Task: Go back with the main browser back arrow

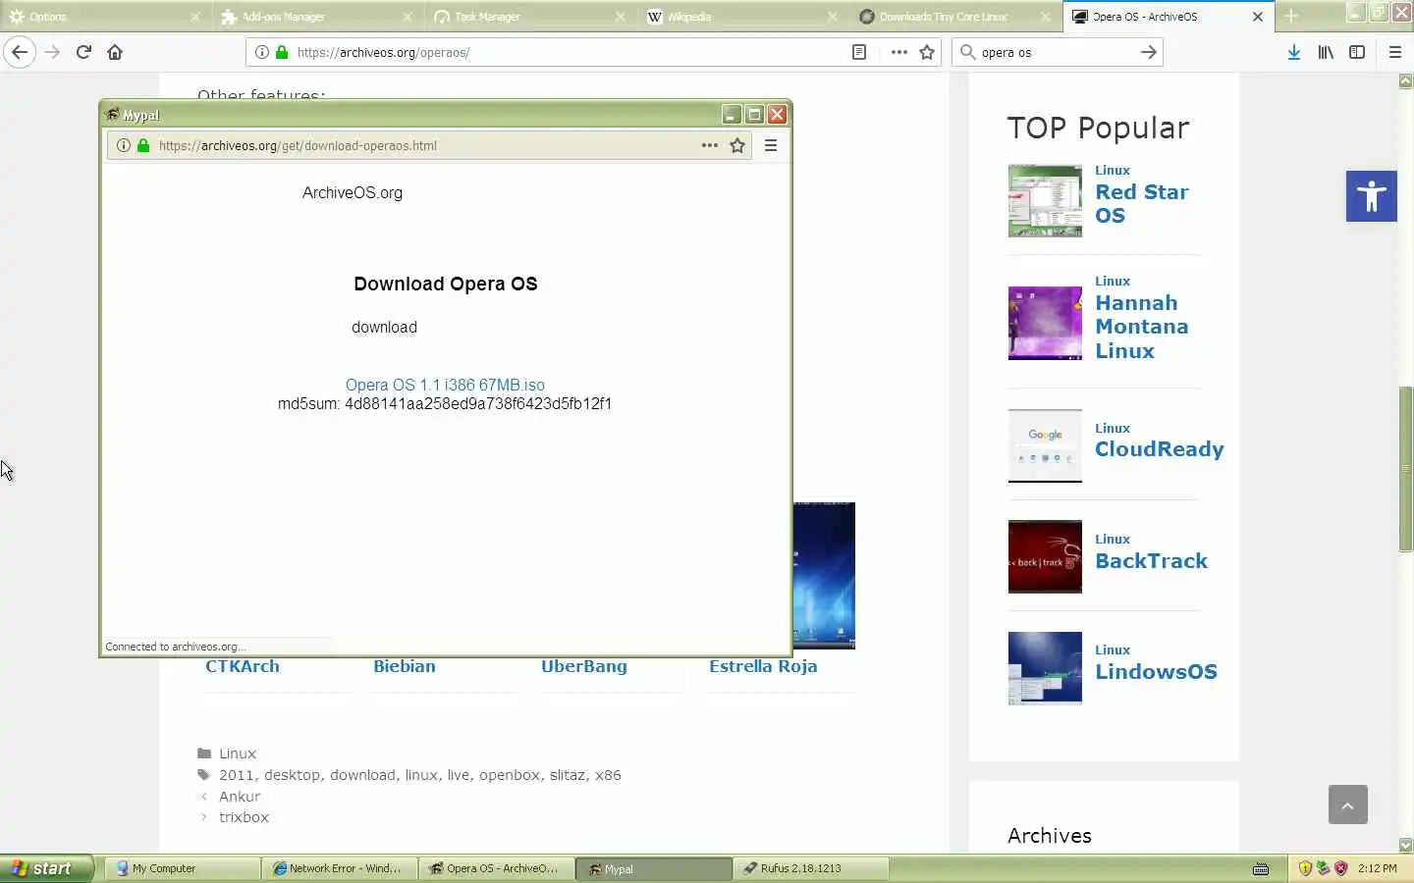Action: (20, 52)
